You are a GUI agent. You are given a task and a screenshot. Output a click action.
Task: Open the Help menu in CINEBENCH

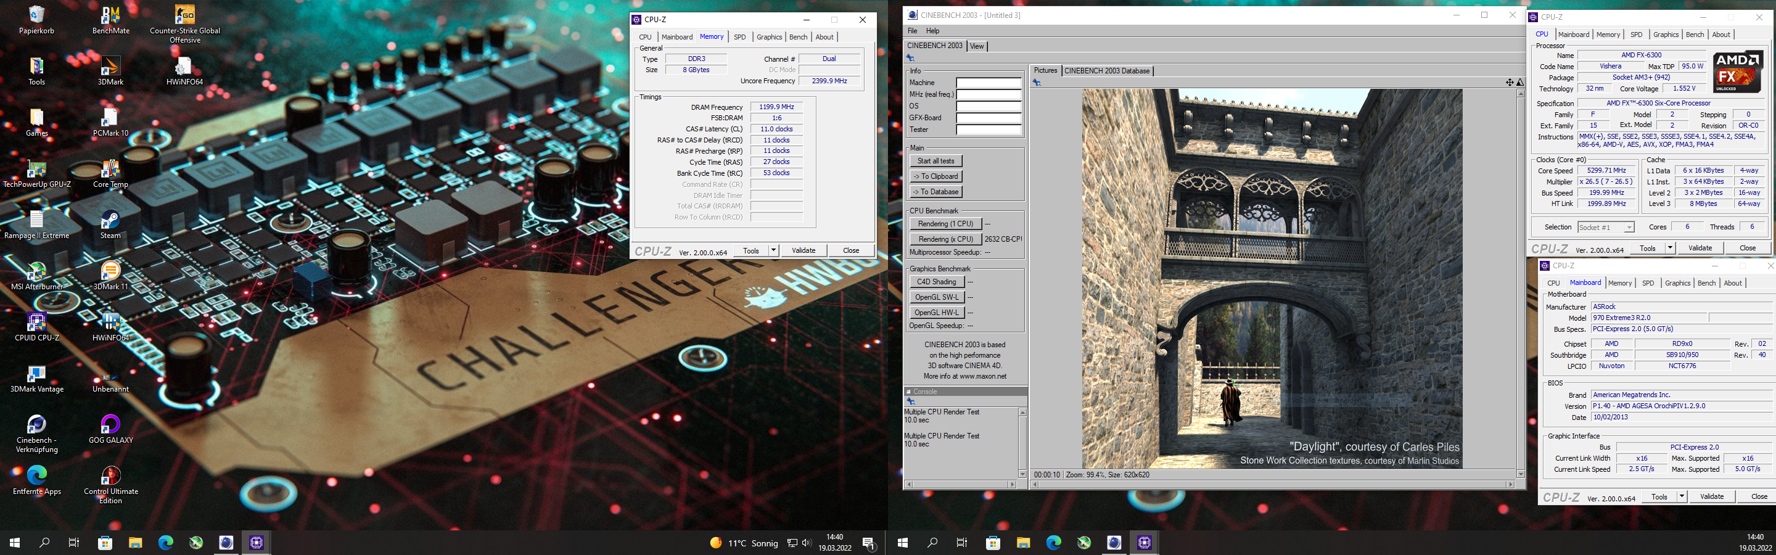(x=933, y=31)
